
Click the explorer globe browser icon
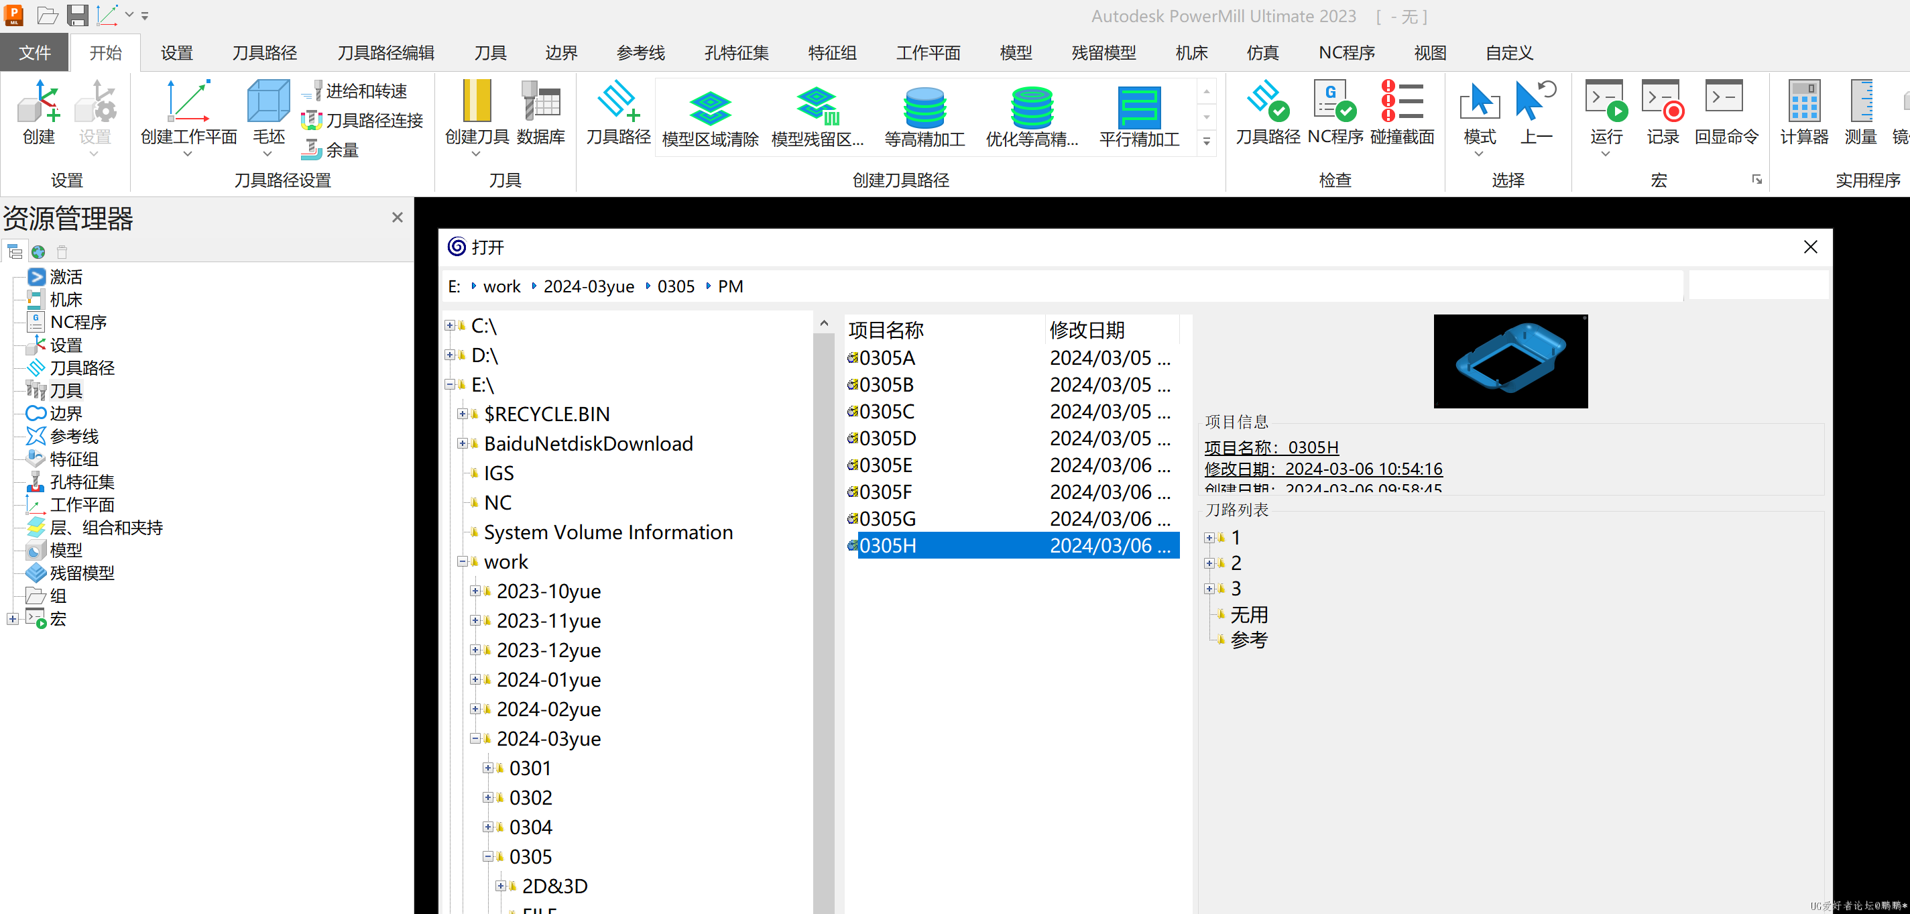[x=39, y=252]
